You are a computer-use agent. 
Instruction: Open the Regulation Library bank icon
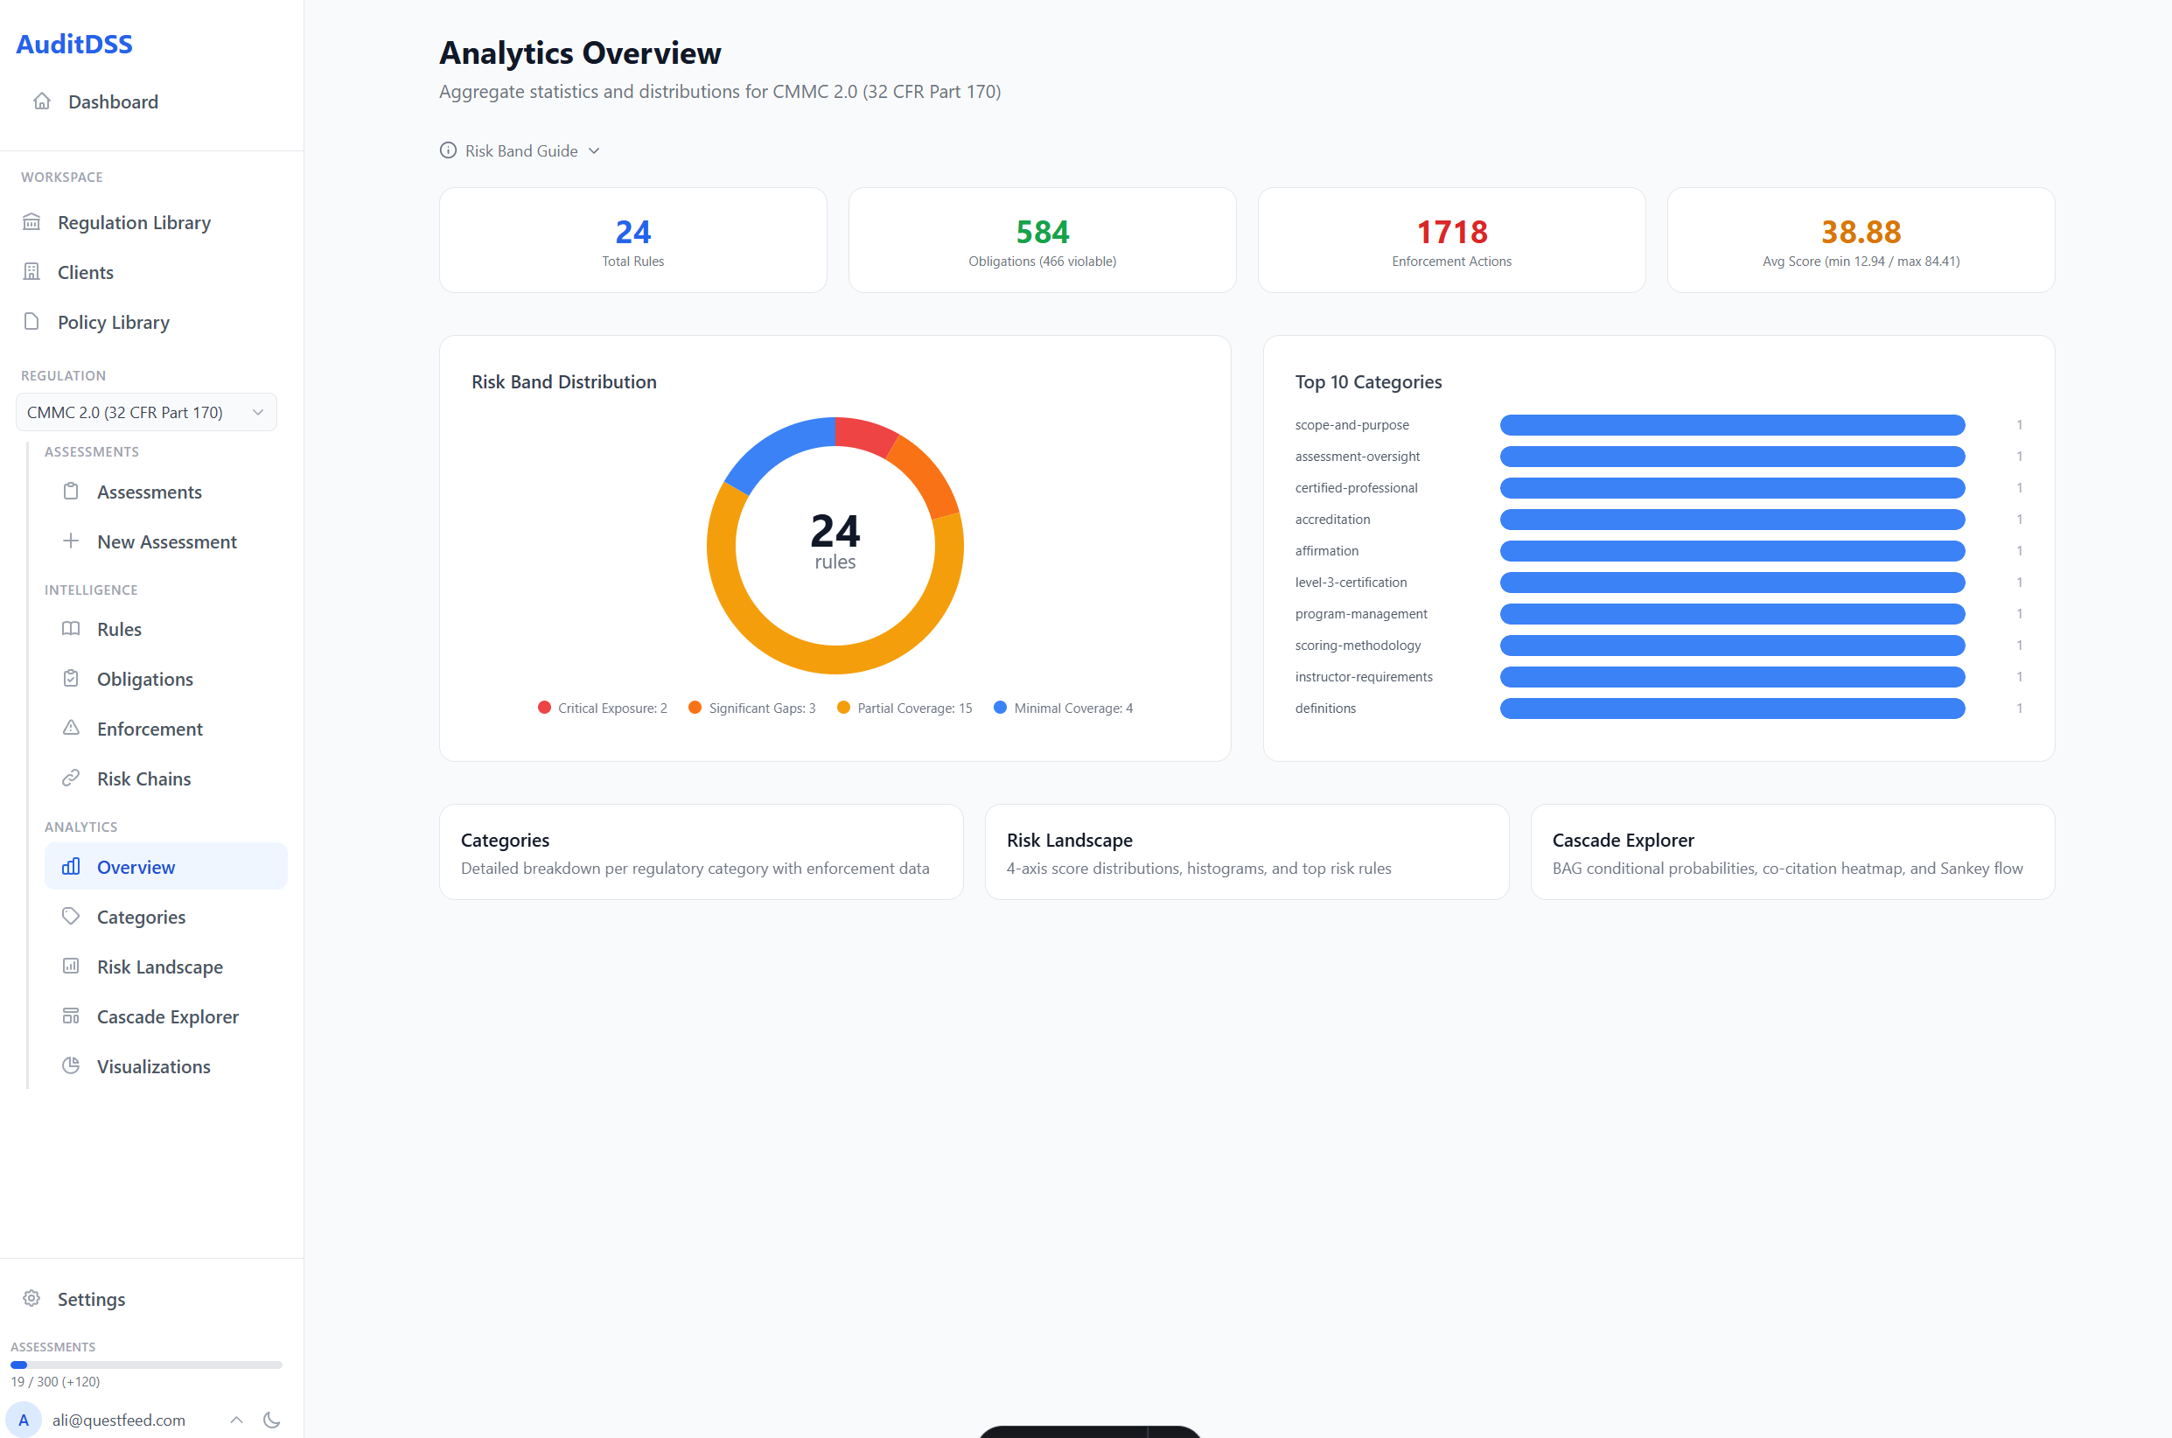click(x=32, y=222)
